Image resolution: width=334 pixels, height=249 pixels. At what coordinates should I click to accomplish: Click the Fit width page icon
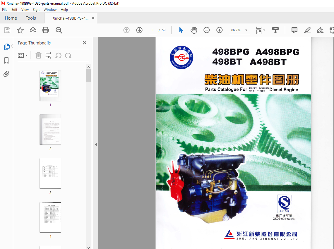tap(258, 30)
